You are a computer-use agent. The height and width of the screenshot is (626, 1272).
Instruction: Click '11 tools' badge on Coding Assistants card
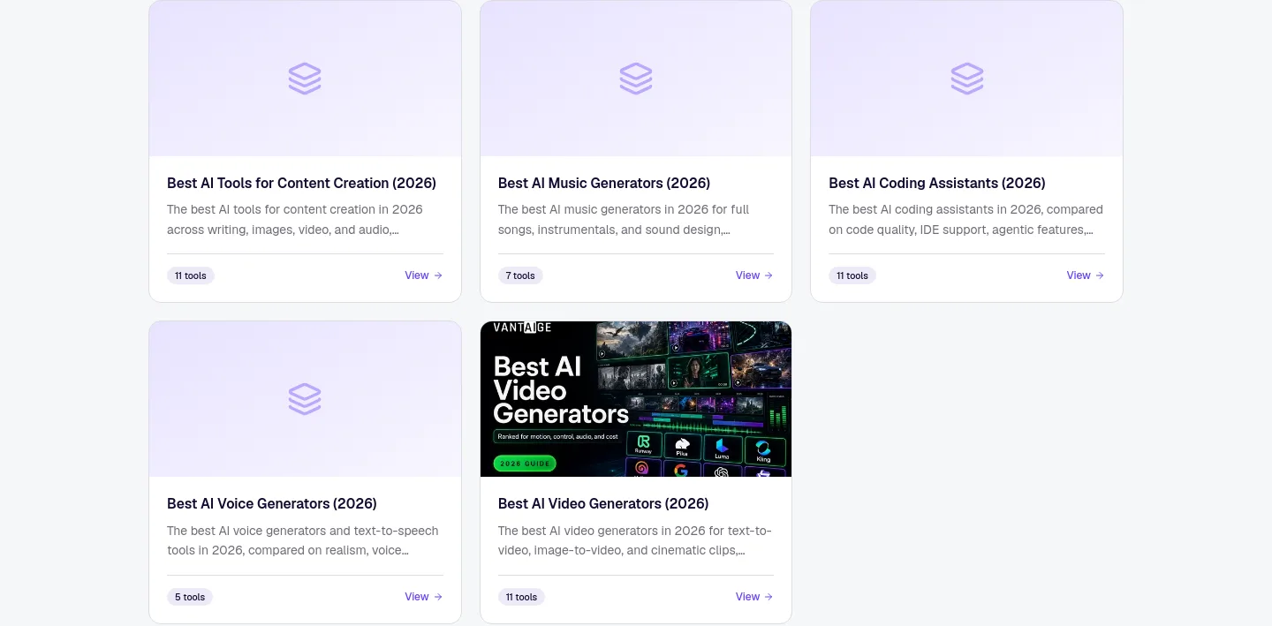(852, 275)
